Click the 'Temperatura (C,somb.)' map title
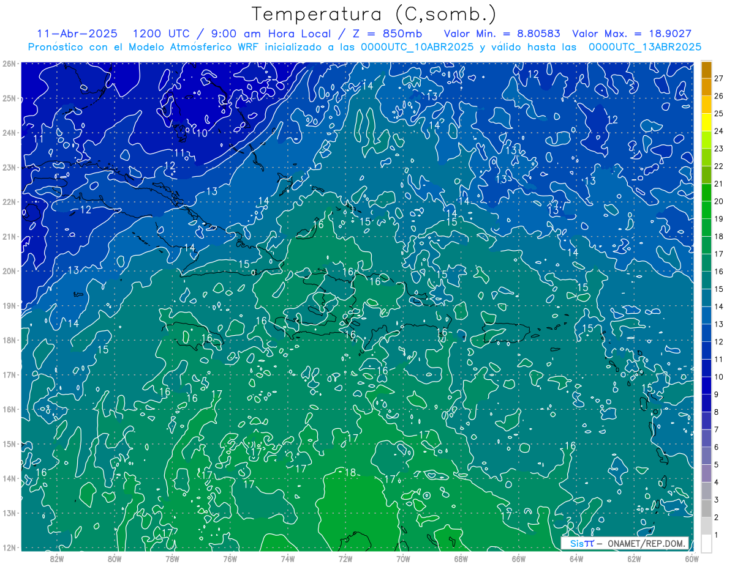This screenshot has height=567, width=735. tap(374, 15)
